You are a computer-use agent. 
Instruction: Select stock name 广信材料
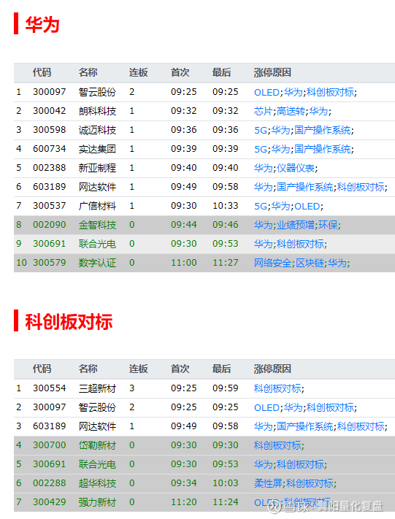97,206
